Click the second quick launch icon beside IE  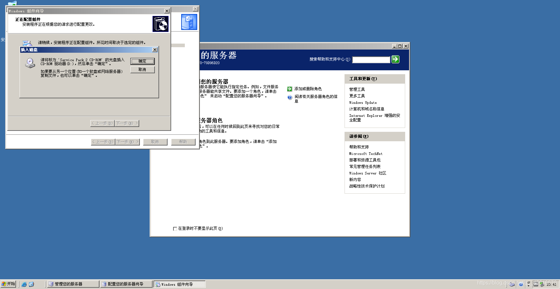31,284
